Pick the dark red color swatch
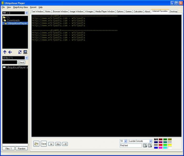This screenshot has width=184, height=156. pyautogui.click(x=161, y=139)
